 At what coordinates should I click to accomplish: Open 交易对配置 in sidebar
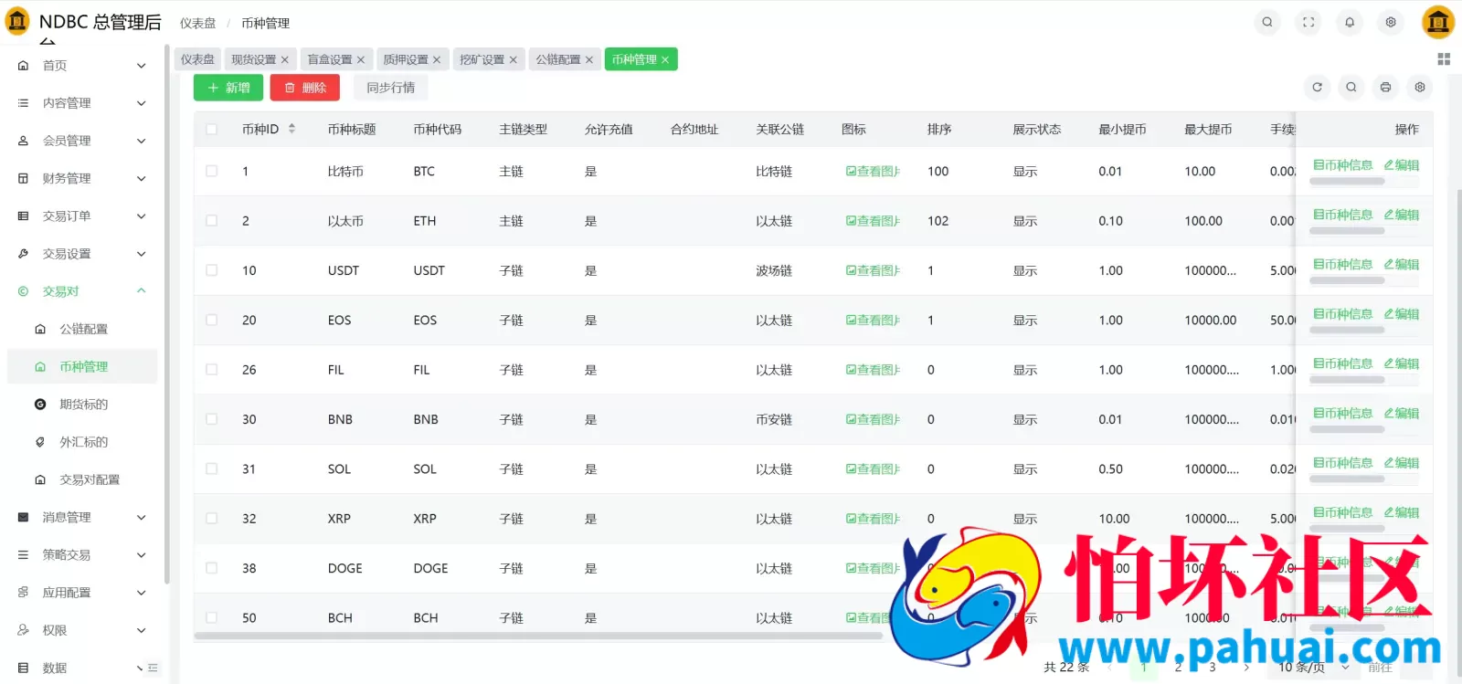click(82, 479)
